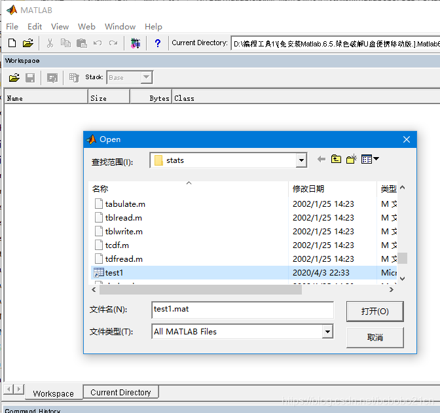Click the Copy icon in the main toolbar

tap(65, 43)
